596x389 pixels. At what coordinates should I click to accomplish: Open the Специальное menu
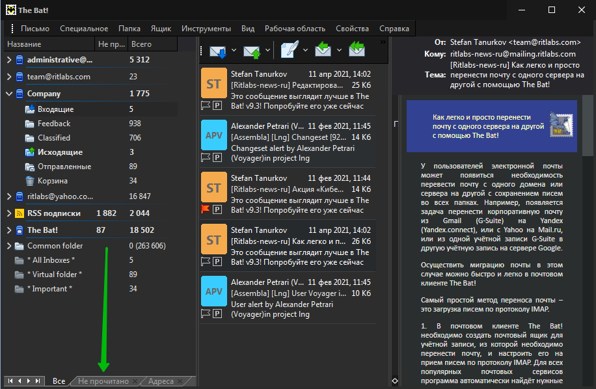pos(84,29)
